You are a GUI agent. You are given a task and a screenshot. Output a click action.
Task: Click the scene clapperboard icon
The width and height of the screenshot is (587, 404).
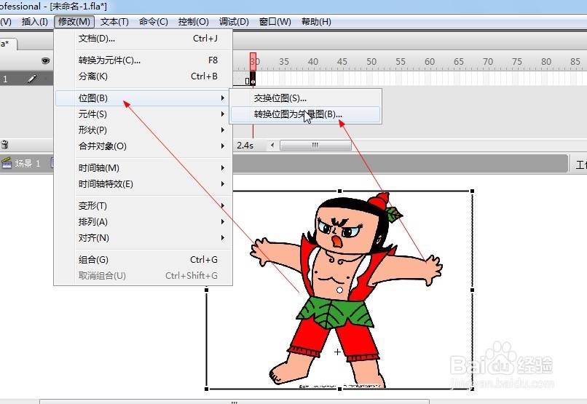(x=7, y=163)
